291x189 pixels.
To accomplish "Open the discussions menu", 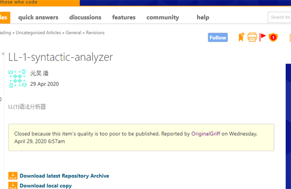I will click(85, 17).
